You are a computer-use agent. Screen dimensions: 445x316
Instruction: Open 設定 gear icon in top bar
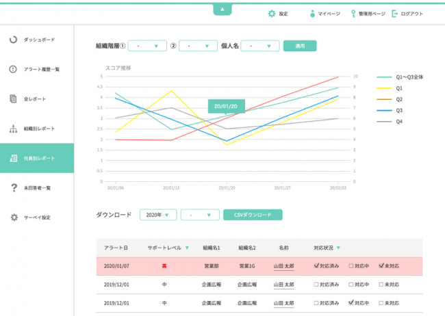[x=272, y=14]
